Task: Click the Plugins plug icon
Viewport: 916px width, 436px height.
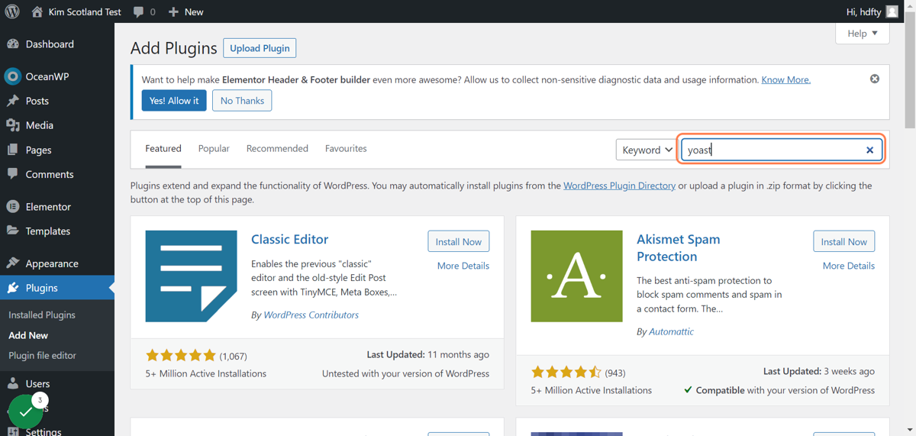Action: [x=12, y=288]
